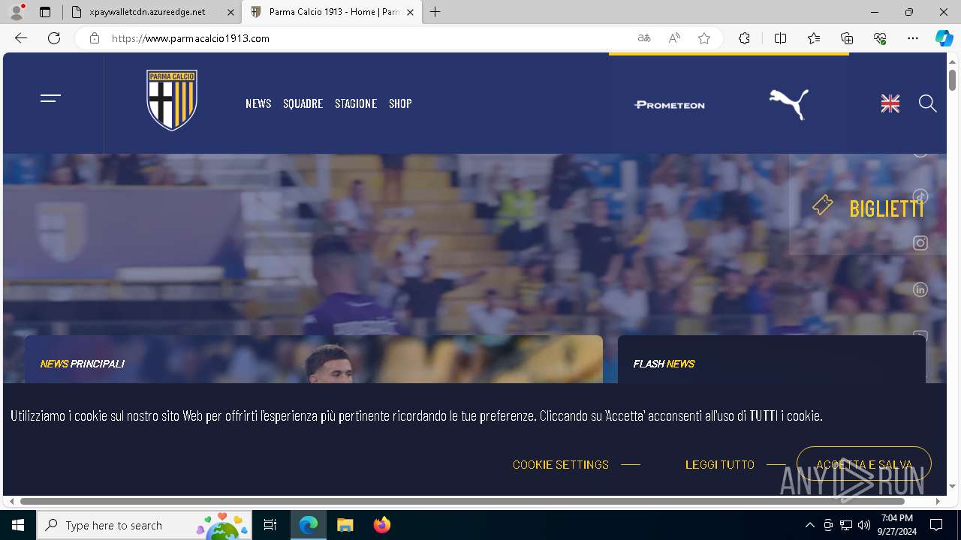Image resolution: width=961 pixels, height=540 pixels.
Task: View site information lock icon
Action: [x=95, y=38]
